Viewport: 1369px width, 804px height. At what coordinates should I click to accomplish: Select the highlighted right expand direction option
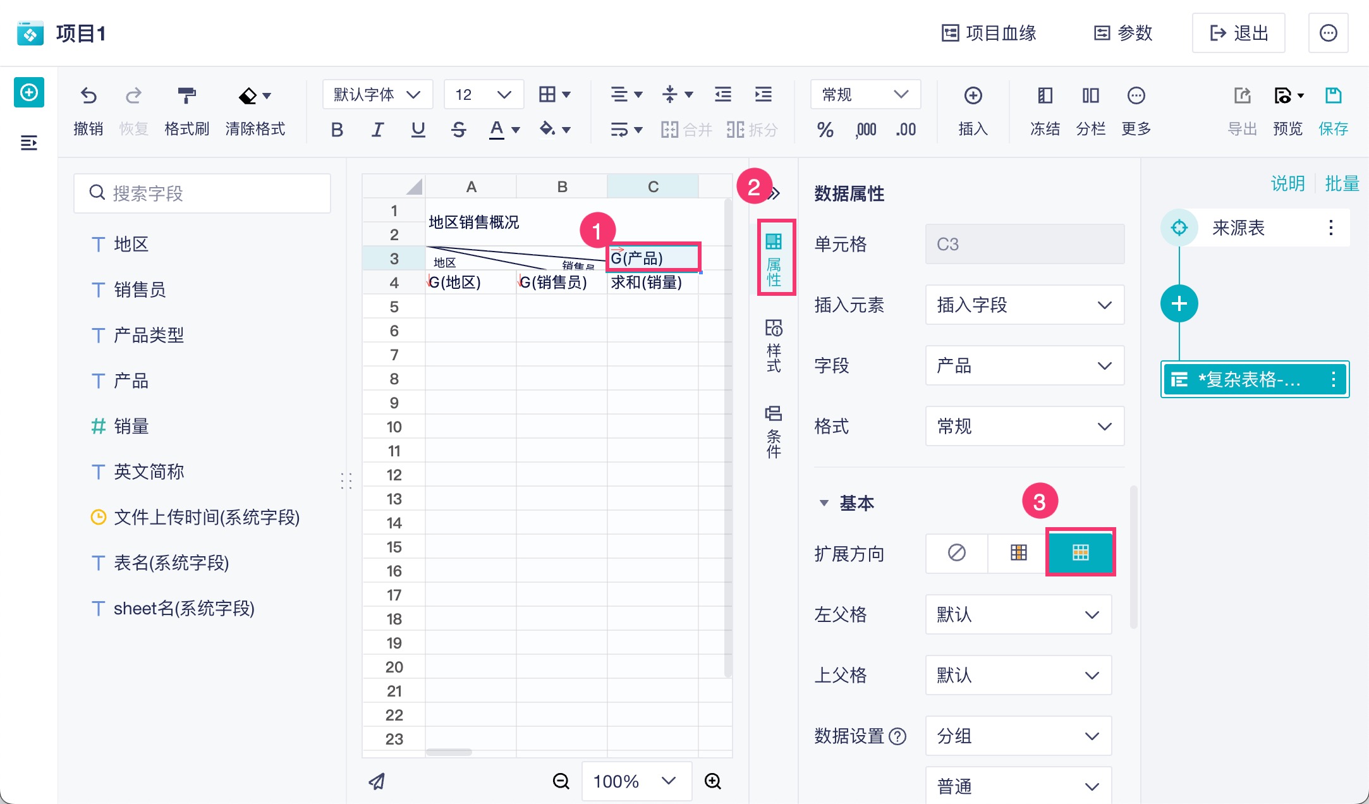point(1080,553)
